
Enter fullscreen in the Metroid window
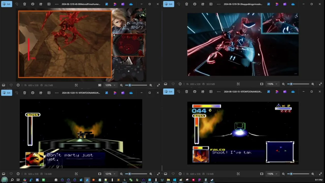point(158,85)
